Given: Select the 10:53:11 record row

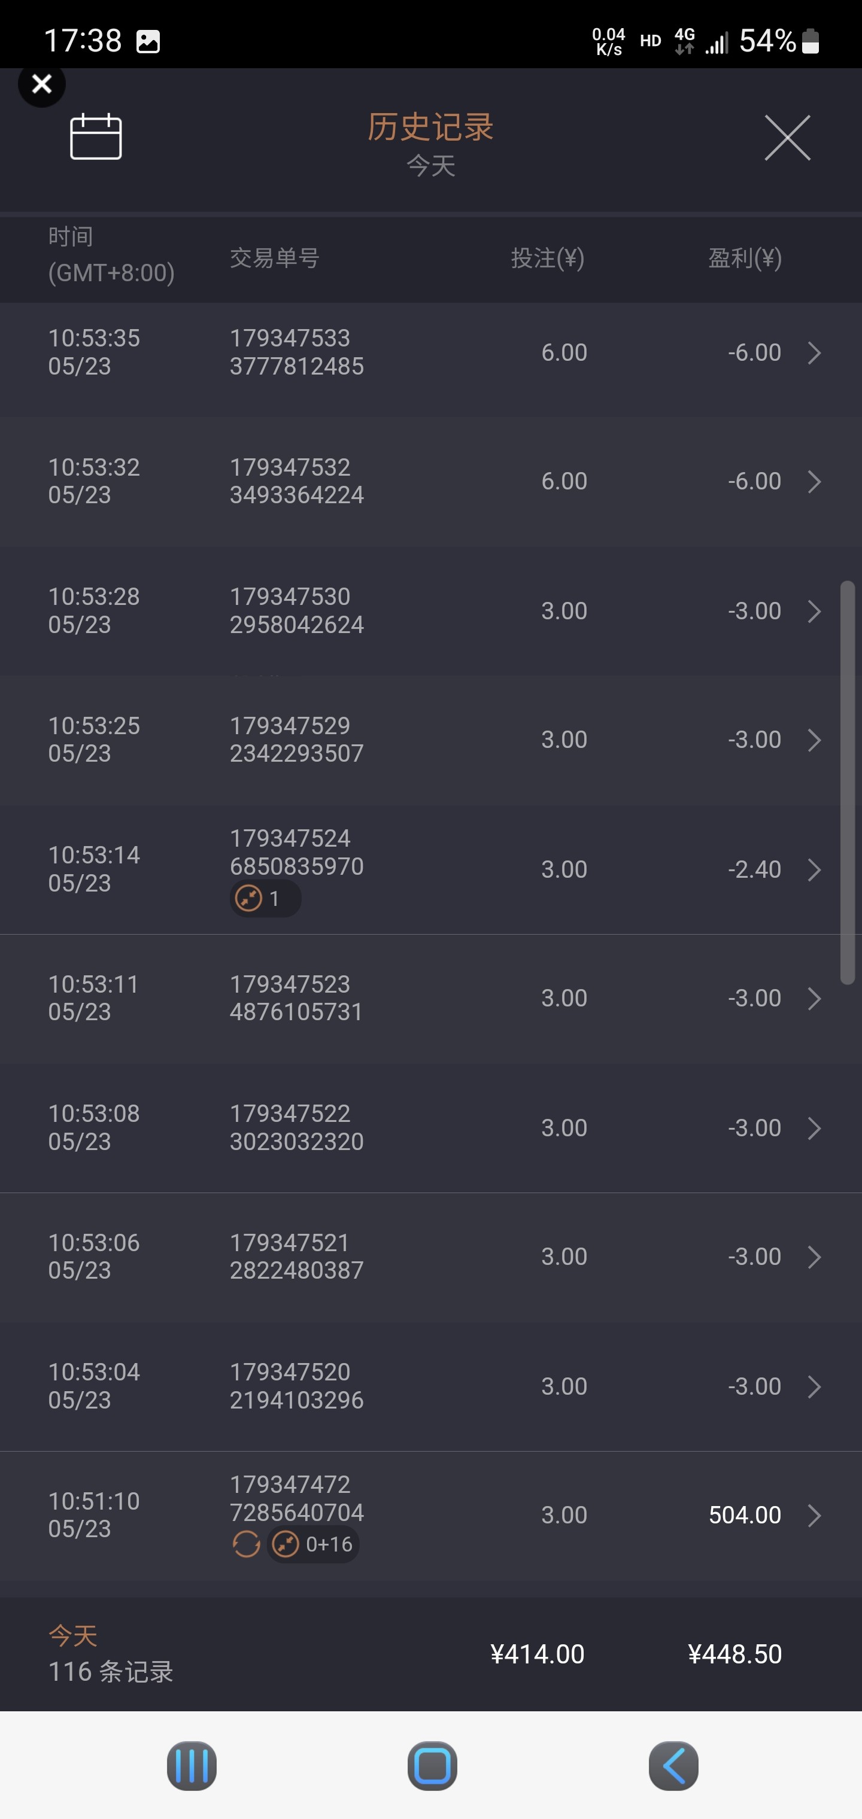Looking at the screenshot, I should click(424, 998).
